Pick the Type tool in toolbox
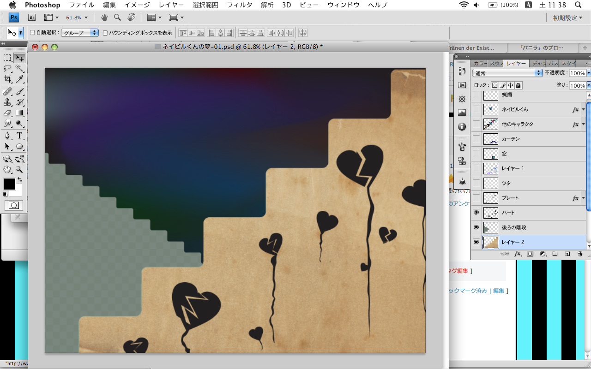 (19, 136)
